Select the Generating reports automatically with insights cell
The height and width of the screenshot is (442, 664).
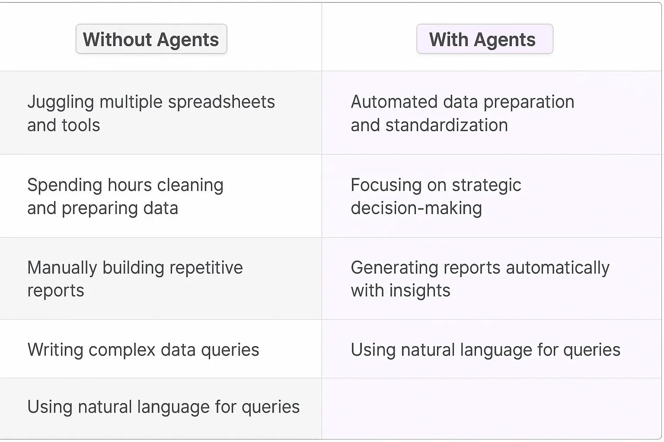(480, 279)
